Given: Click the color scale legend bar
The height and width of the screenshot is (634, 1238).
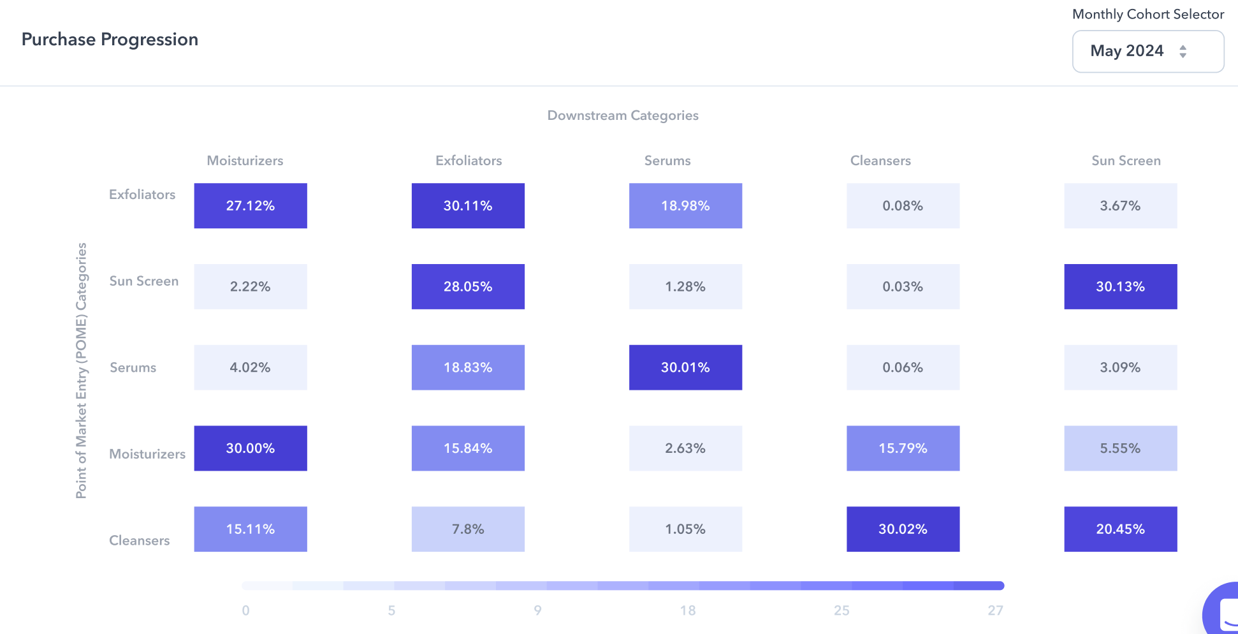Looking at the screenshot, I should pos(623,586).
